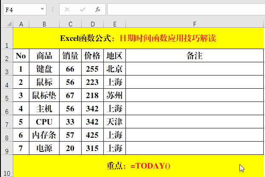Open the Name Box dropdown arrow
The width and height of the screenshot is (265, 177).
(42, 9)
